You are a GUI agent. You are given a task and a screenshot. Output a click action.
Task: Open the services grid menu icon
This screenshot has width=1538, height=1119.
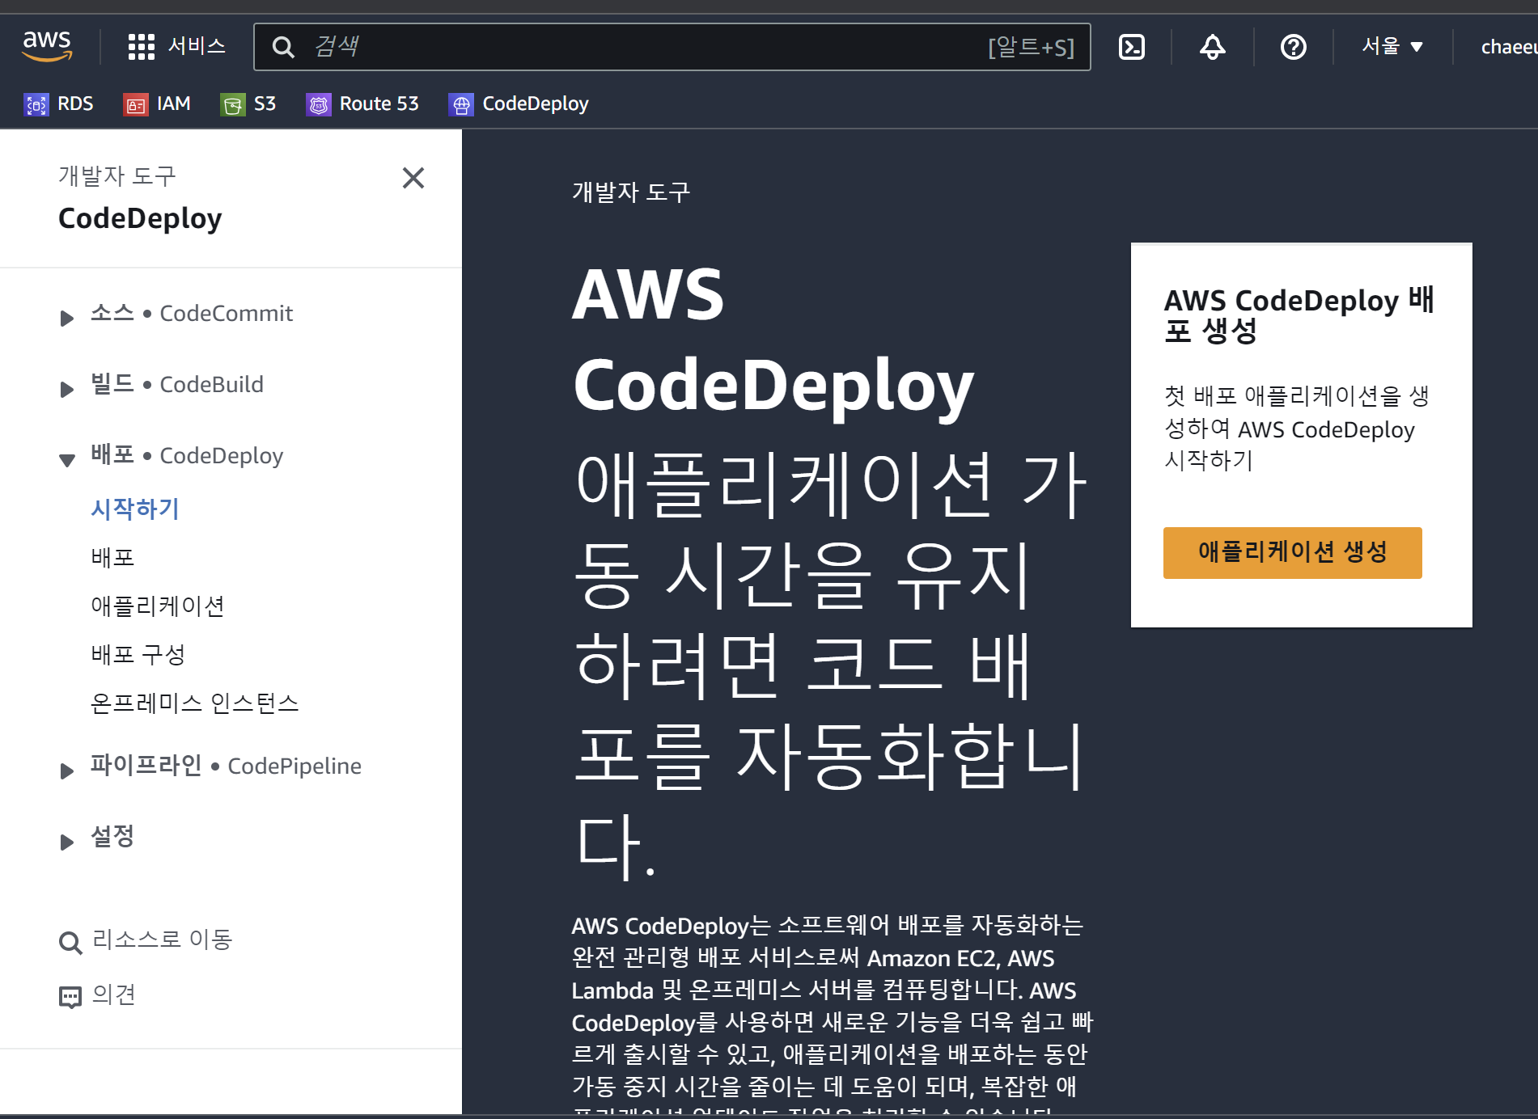click(142, 47)
